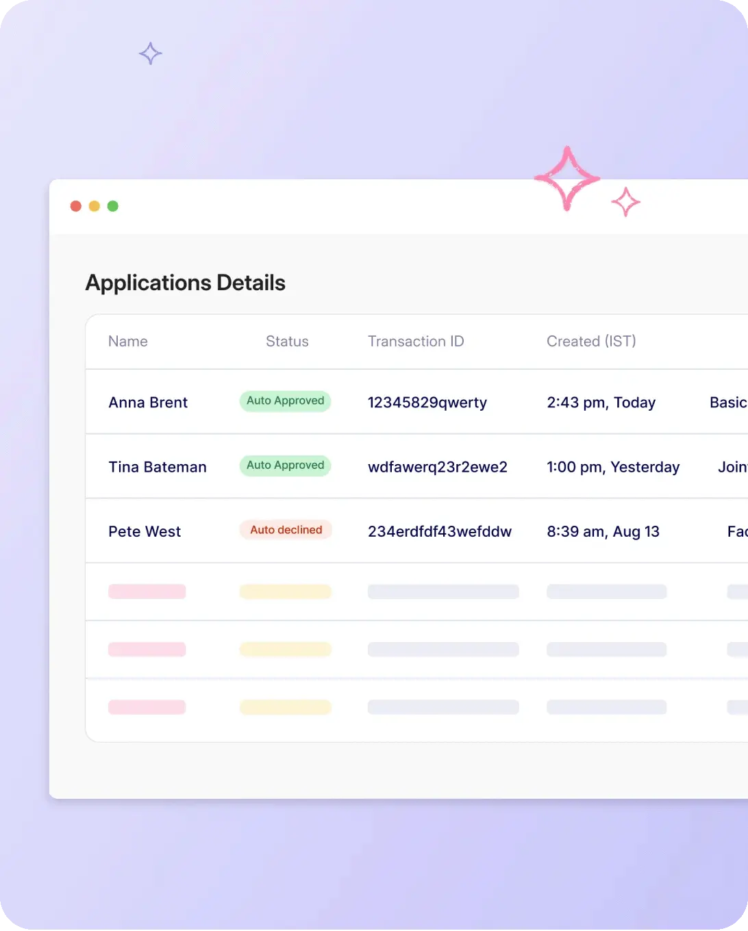Click the Auto Approved badge for Tina Bateman
The height and width of the screenshot is (931, 748).
tap(285, 465)
